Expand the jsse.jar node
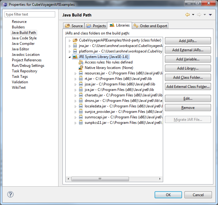This screenshot has height=205, width=218. tap(76, 85)
